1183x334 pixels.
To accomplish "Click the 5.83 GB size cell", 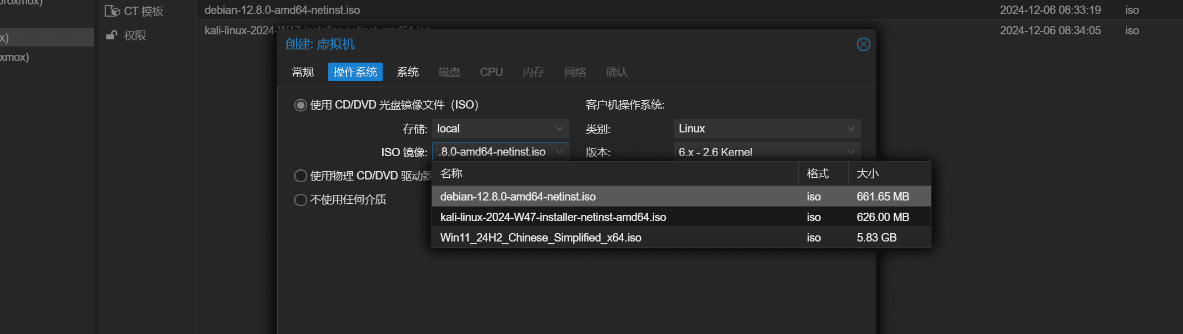I will (876, 238).
